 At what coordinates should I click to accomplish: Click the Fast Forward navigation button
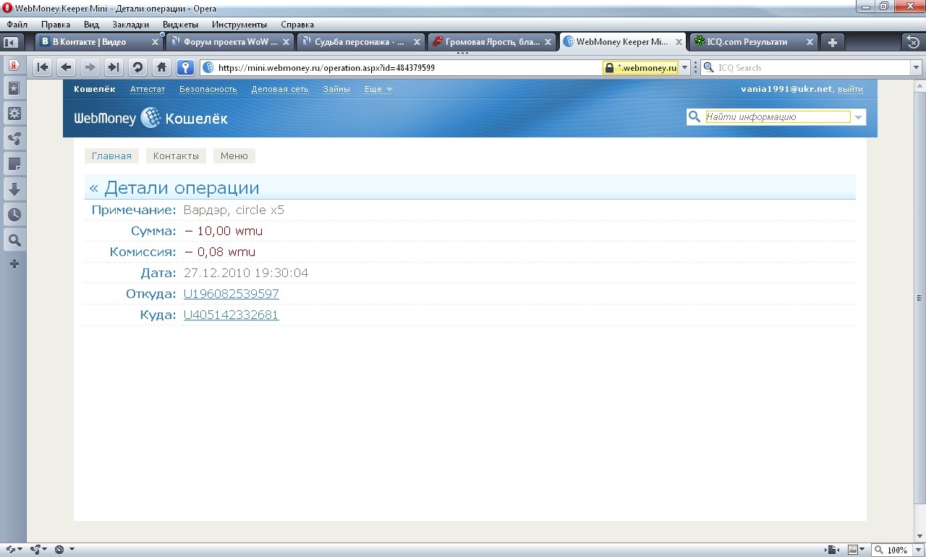[114, 67]
